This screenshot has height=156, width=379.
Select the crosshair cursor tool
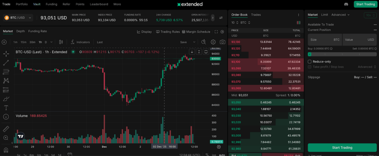(x=6, y=54)
